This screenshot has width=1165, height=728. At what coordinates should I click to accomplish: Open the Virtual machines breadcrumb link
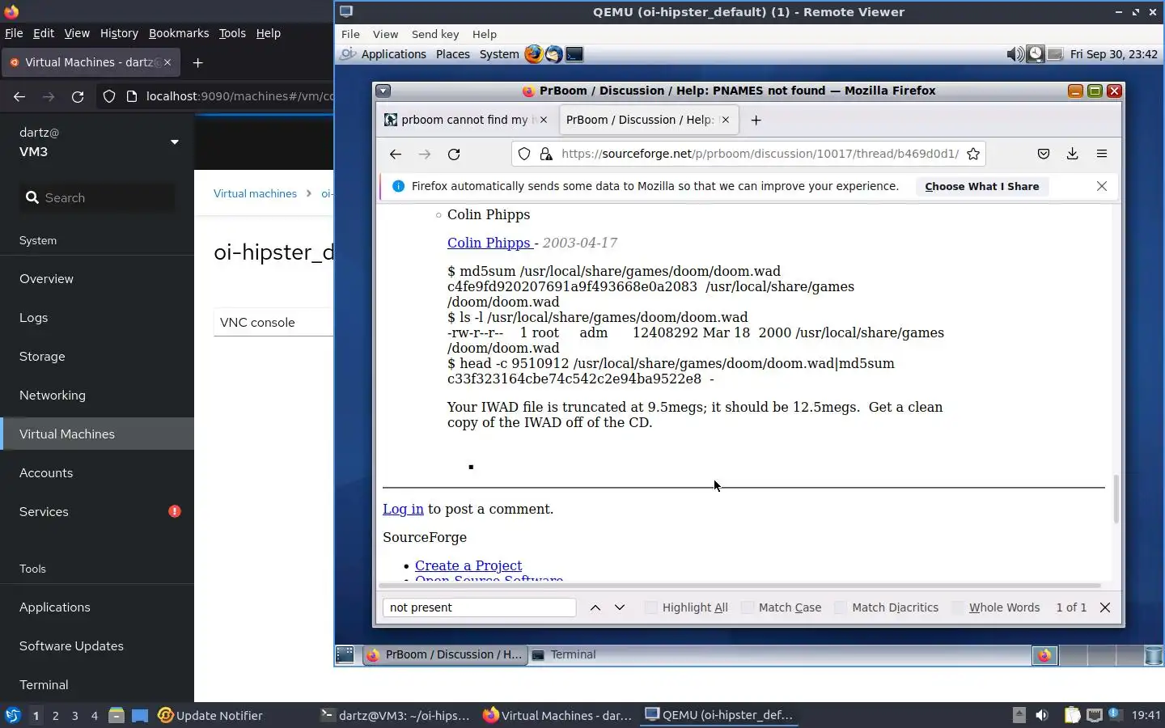(x=255, y=193)
